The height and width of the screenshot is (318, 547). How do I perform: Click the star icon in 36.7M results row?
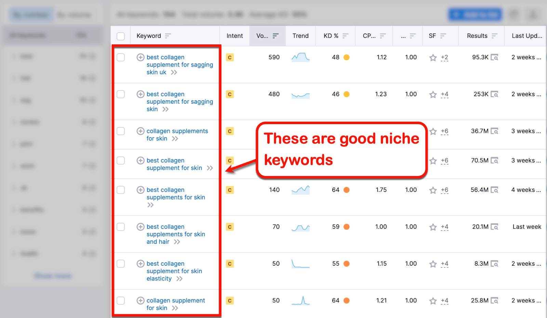click(433, 132)
